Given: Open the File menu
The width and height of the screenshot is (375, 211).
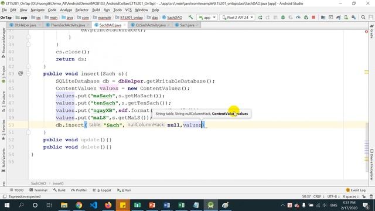Looking at the screenshot, I should tap(4, 10).
